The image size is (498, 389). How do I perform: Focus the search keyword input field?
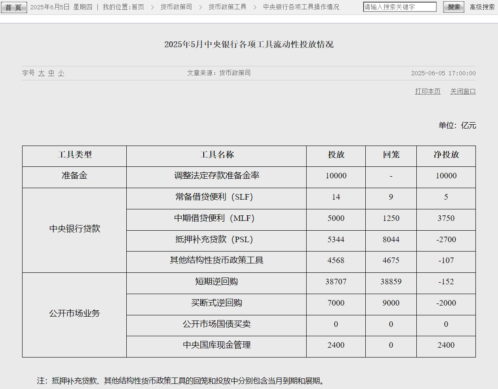pyautogui.click(x=399, y=7)
